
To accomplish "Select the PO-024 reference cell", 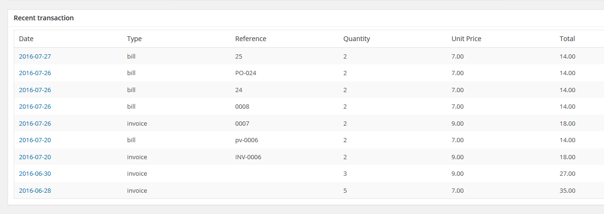I will pos(246,73).
